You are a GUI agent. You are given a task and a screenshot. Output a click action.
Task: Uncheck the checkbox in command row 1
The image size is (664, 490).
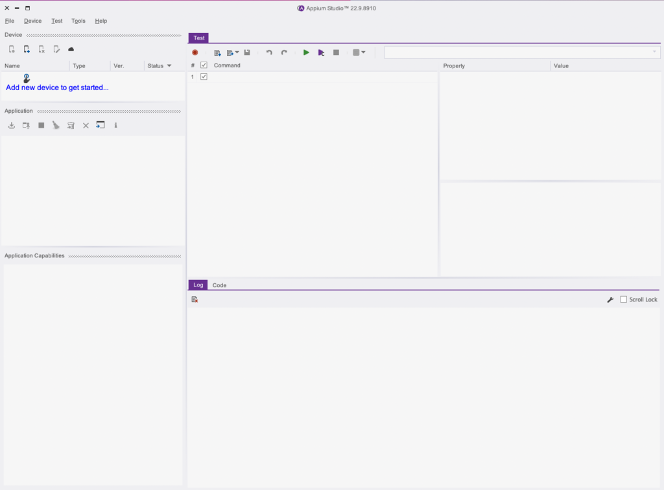[x=204, y=76]
